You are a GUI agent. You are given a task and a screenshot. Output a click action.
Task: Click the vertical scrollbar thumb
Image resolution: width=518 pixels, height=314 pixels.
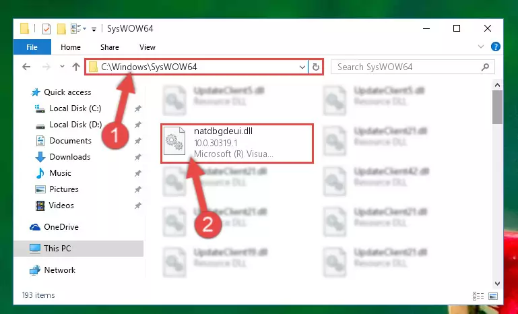coord(497,107)
